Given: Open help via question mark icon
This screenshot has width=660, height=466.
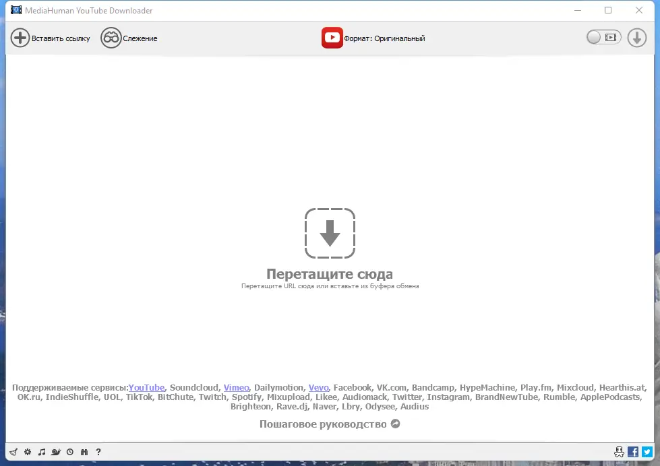Looking at the screenshot, I should tap(98, 452).
